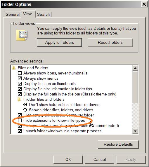
Task: Click the Hidden files and folders icon
Action: click(x=19, y=99)
